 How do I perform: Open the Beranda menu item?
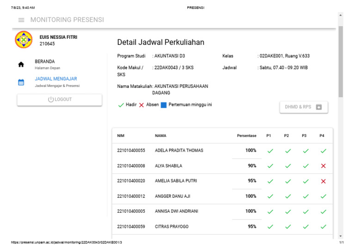coord(45,64)
